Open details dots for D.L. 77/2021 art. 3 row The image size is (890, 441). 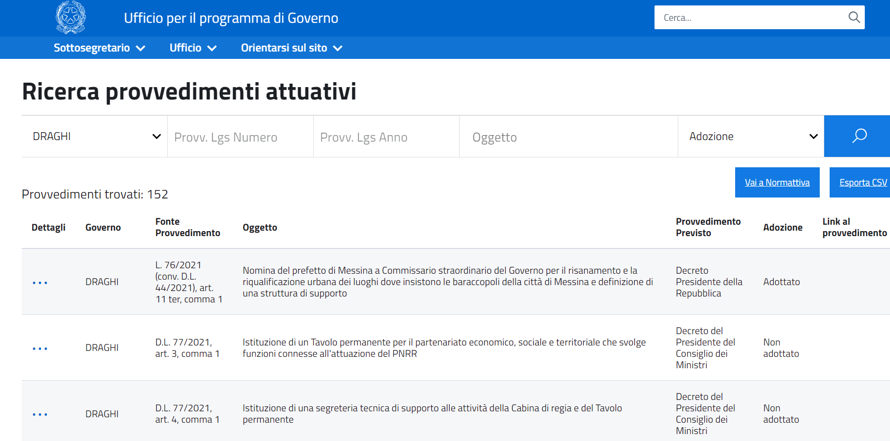(40, 348)
